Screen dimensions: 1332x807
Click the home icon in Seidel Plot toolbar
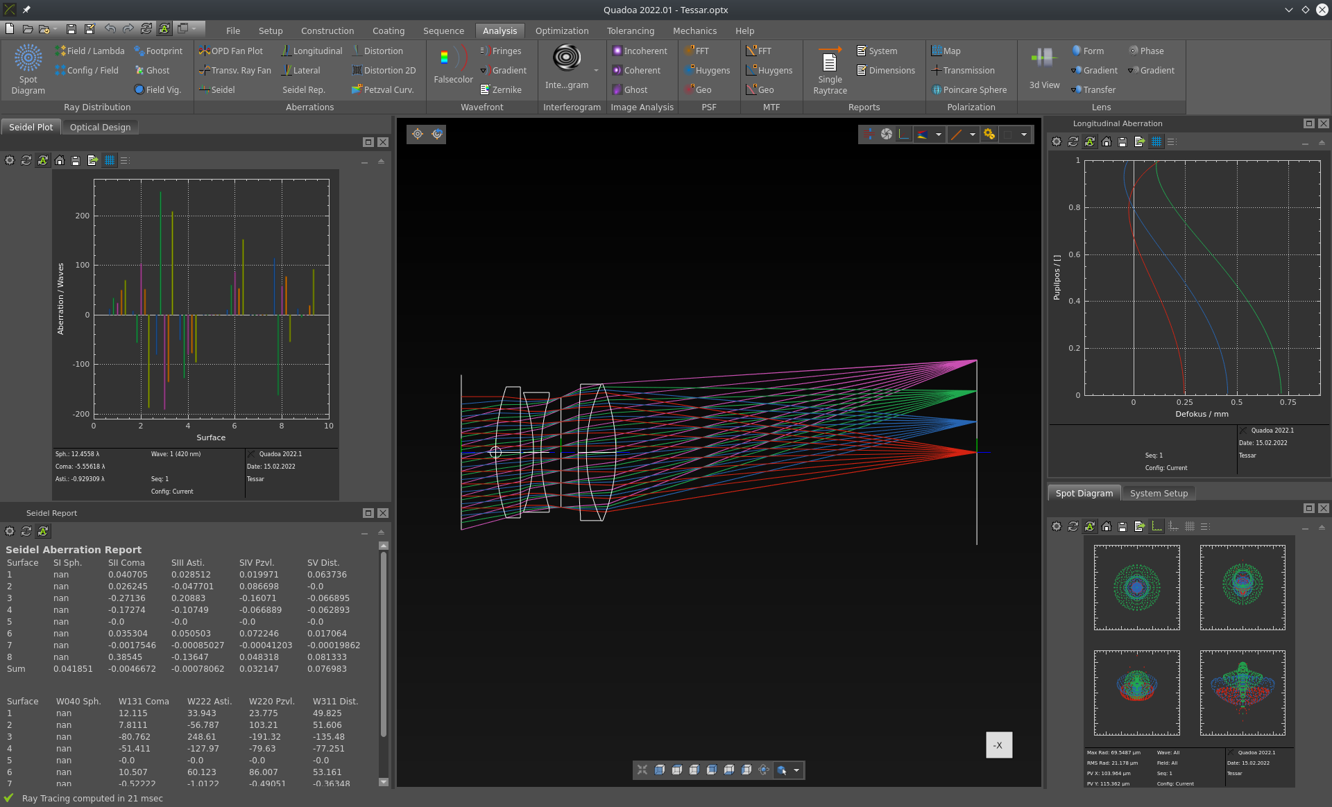click(60, 160)
